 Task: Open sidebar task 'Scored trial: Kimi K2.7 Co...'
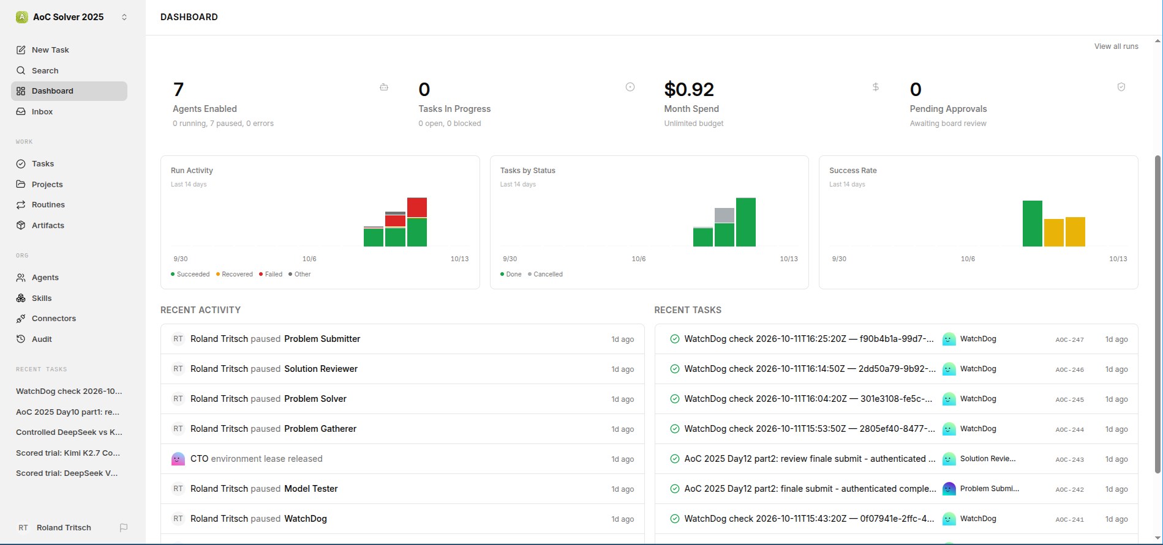69,453
